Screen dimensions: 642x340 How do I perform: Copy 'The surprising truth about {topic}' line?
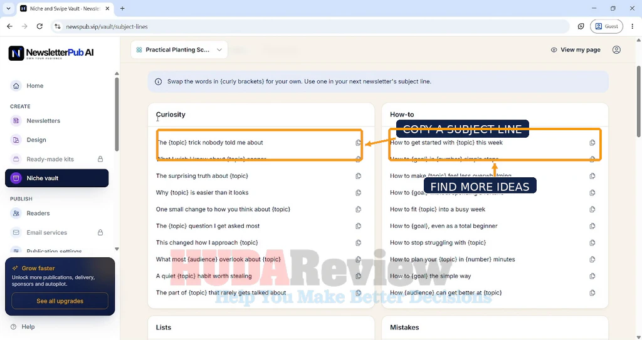pos(358,176)
